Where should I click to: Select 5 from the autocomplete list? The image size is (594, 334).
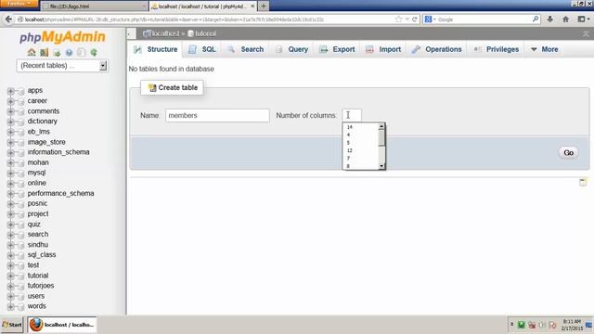pyautogui.click(x=360, y=143)
